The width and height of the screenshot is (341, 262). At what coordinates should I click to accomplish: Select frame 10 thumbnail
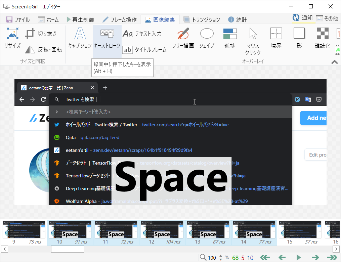coord(70,233)
